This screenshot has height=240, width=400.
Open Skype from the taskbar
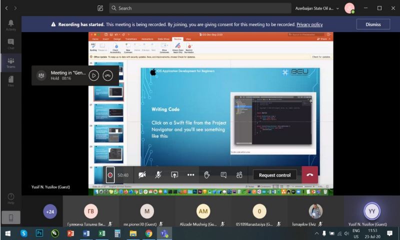pyautogui.click(x=23, y=233)
